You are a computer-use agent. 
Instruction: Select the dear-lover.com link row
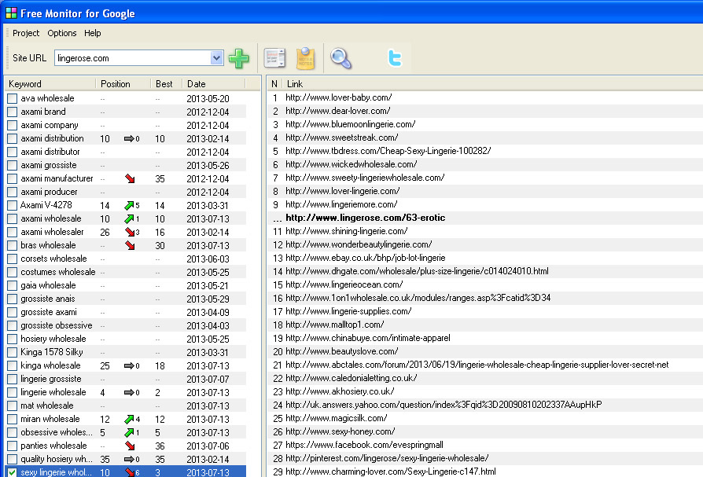point(485,111)
